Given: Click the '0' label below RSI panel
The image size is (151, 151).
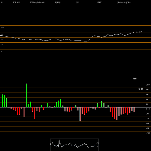Looking at the screenshot, I should point(2,52).
